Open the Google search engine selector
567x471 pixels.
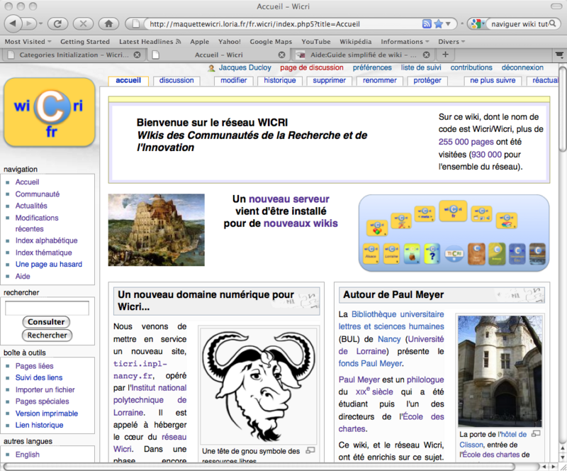(x=478, y=24)
